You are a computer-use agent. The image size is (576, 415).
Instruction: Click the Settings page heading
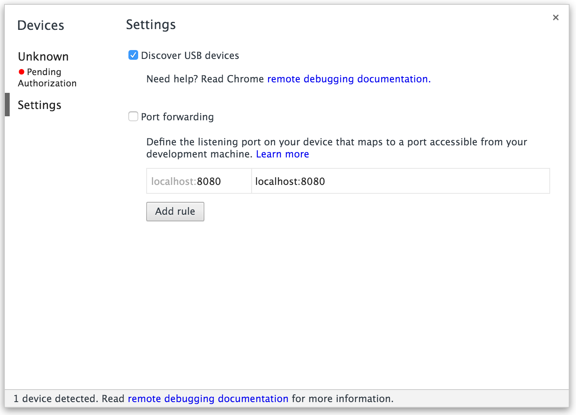[x=151, y=25]
